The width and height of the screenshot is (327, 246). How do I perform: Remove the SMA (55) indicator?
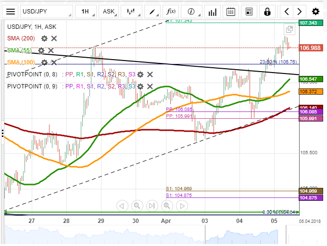[x=51, y=50]
